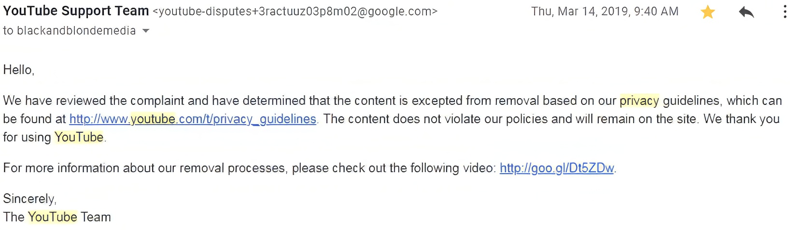Click the text 'For more information about our removal processes'
Viewport: 790px width, 230px height.
tap(143, 168)
